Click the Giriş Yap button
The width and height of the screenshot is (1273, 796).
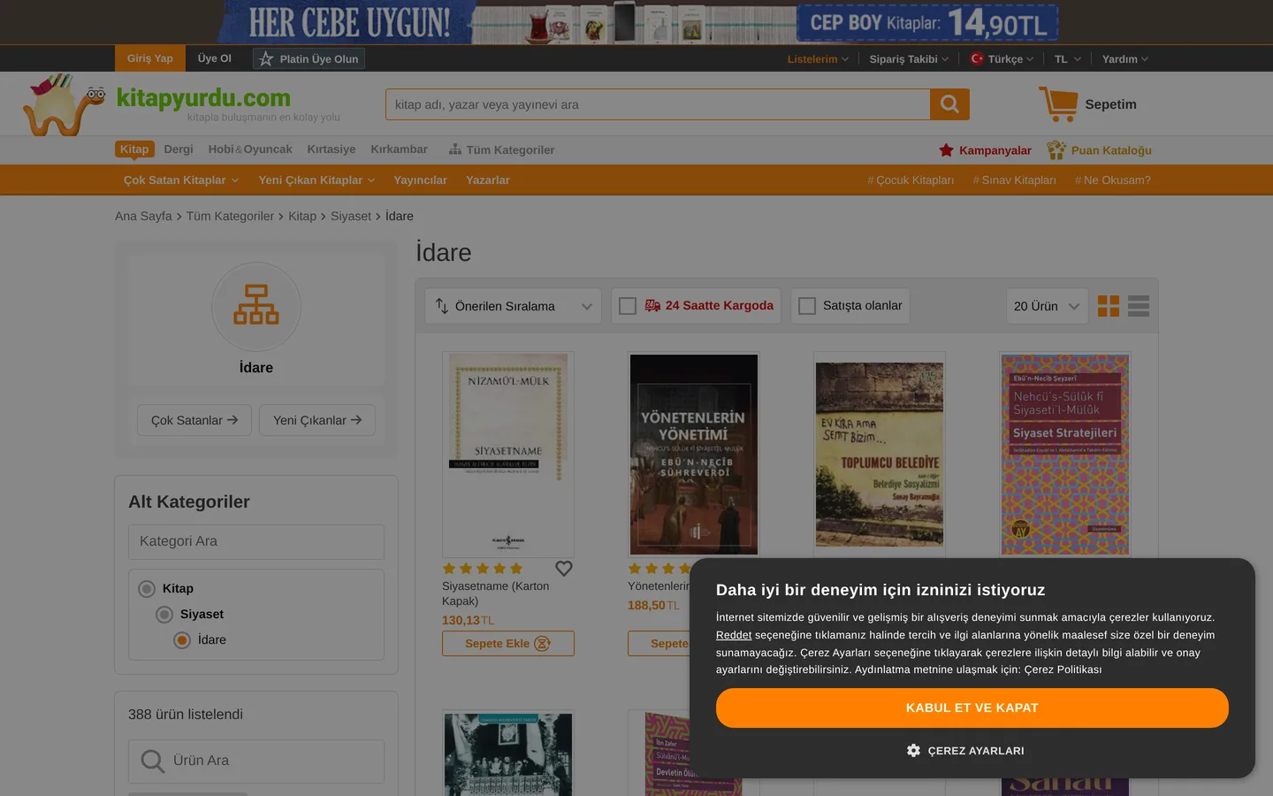click(x=150, y=58)
